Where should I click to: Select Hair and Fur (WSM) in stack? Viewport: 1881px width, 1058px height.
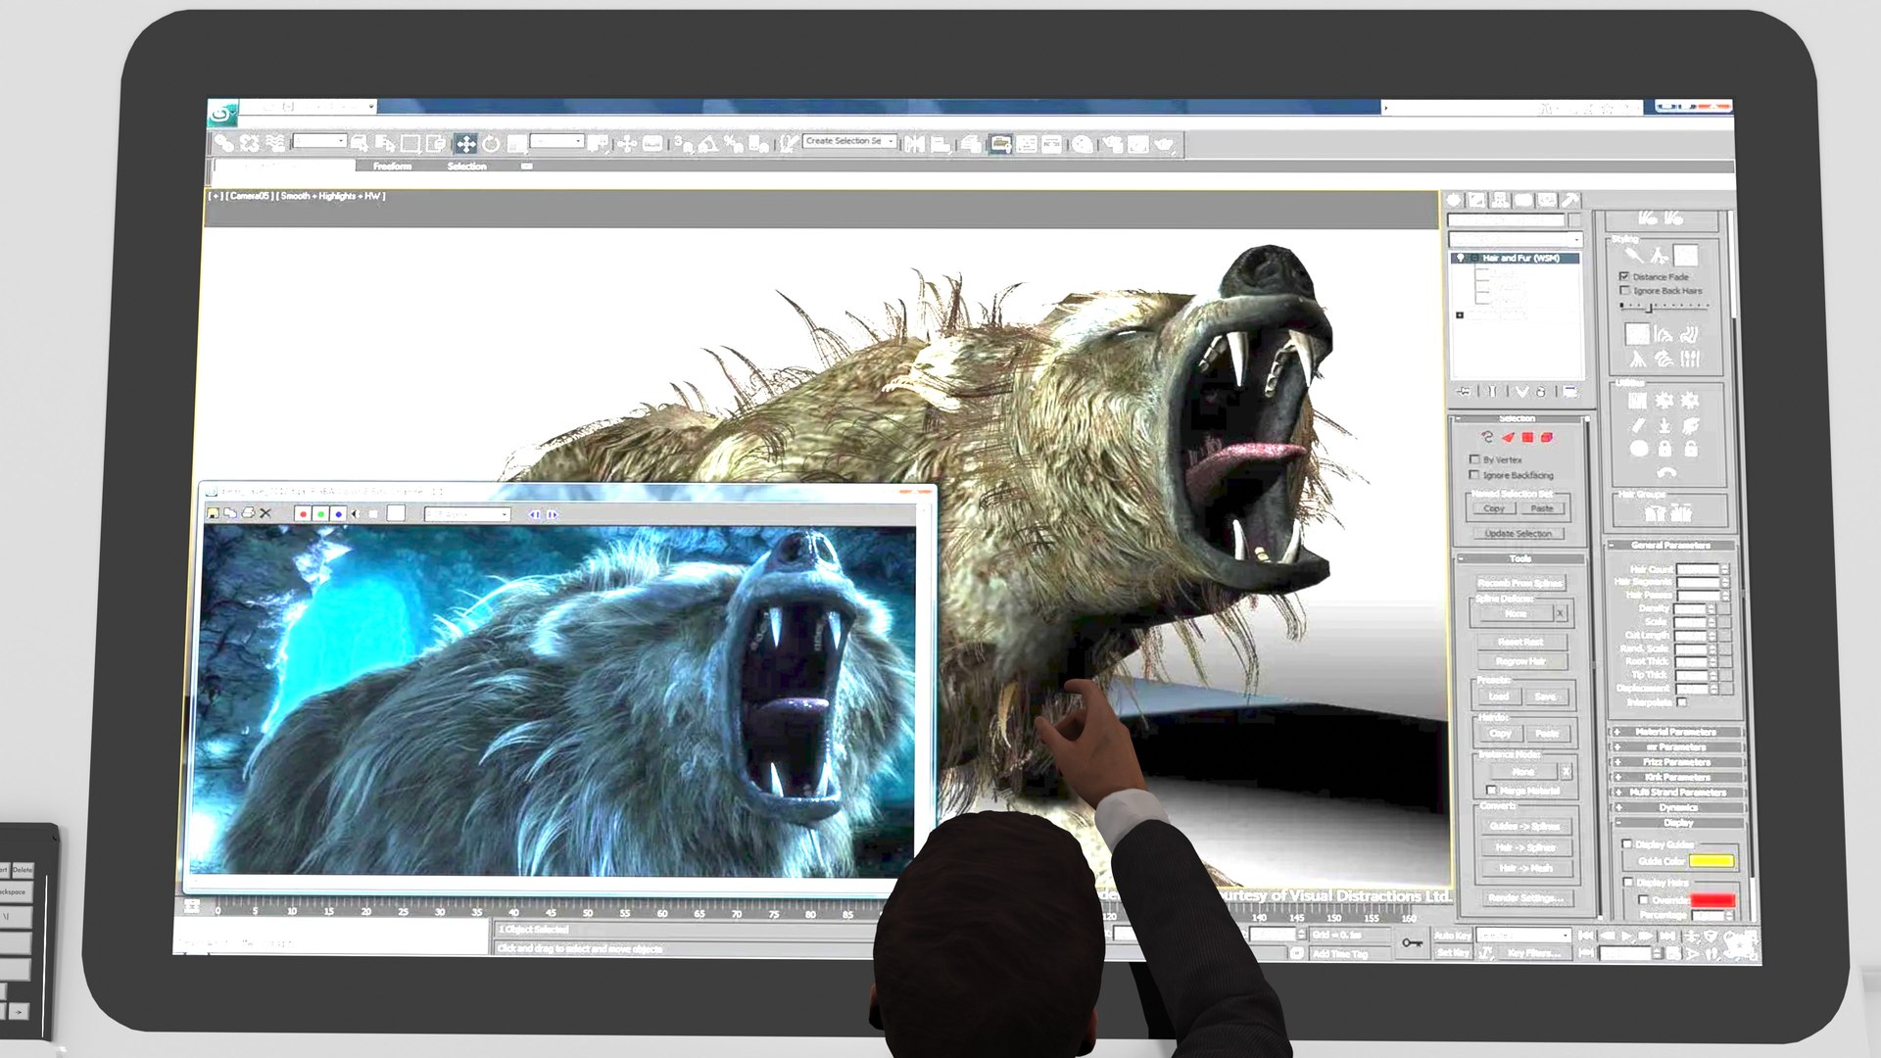pos(1516,258)
